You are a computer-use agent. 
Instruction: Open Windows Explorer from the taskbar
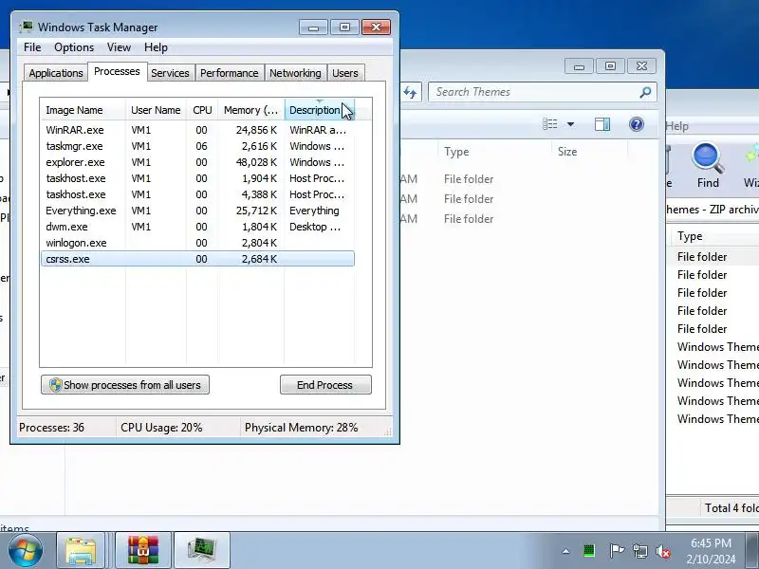(81, 551)
